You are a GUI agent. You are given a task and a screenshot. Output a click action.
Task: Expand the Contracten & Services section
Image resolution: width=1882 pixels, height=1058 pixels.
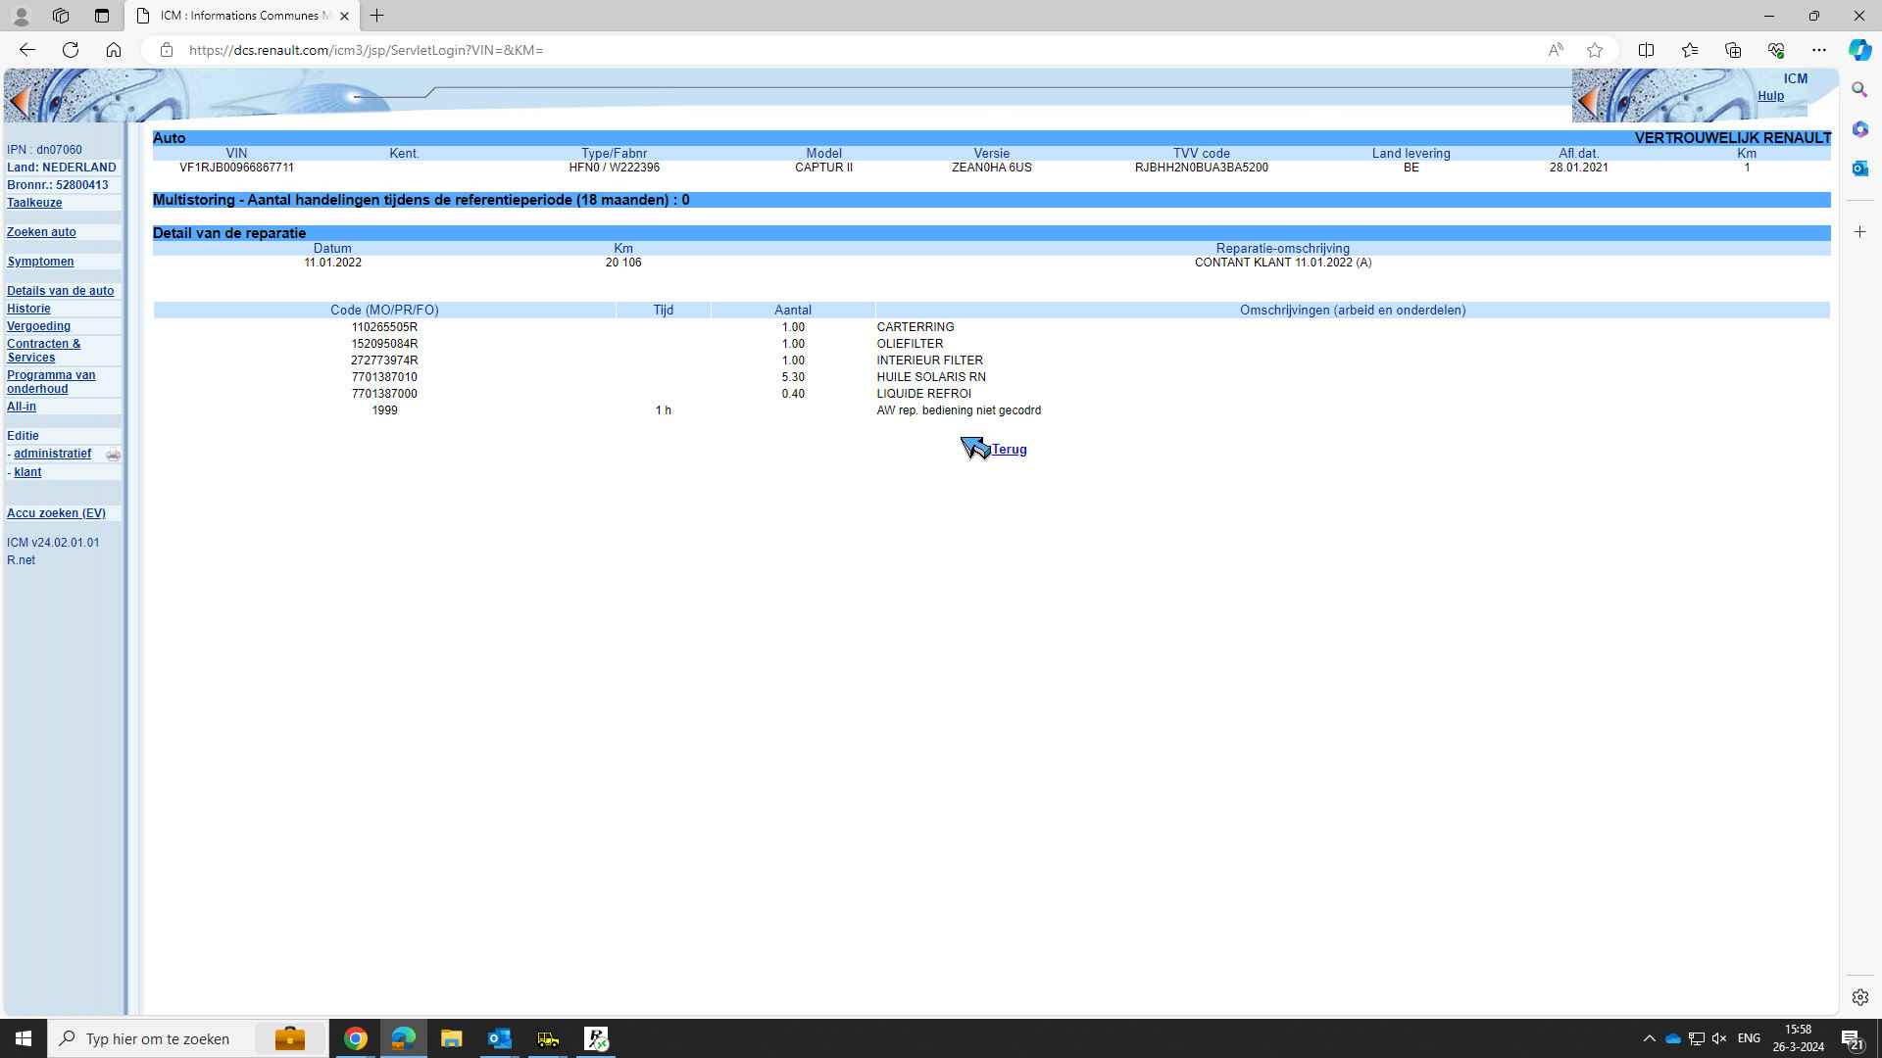pos(45,349)
